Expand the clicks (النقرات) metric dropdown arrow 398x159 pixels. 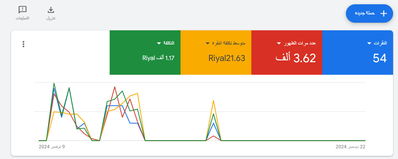369,43
